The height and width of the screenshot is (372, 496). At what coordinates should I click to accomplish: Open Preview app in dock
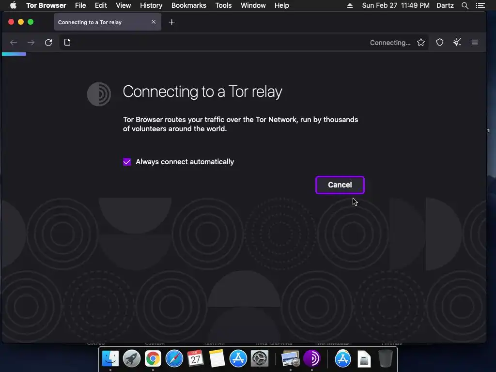pos(290,359)
